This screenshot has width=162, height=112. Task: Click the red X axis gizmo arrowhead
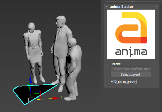(56, 98)
